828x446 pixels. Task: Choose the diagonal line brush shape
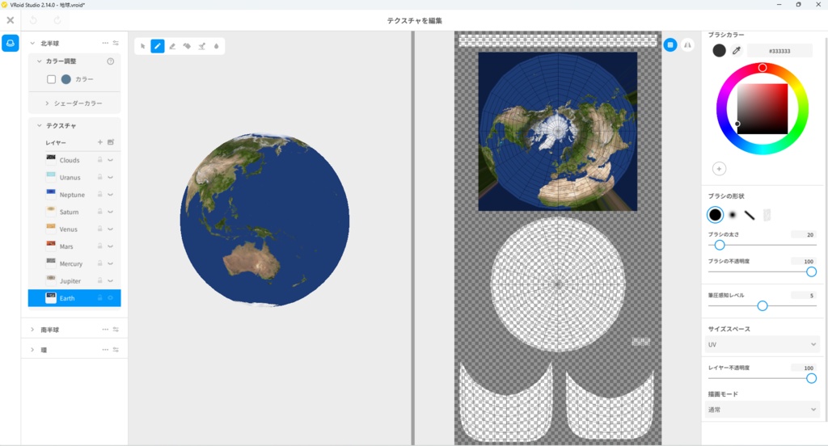pyautogui.click(x=750, y=215)
